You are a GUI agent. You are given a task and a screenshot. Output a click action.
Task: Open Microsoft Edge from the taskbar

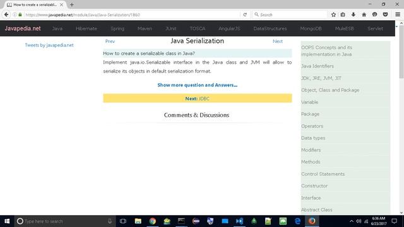click(x=297, y=221)
